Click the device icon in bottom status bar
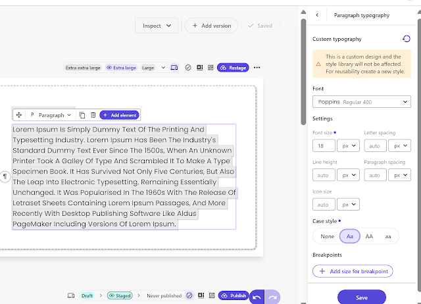421x304 pixels. click(71, 295)
